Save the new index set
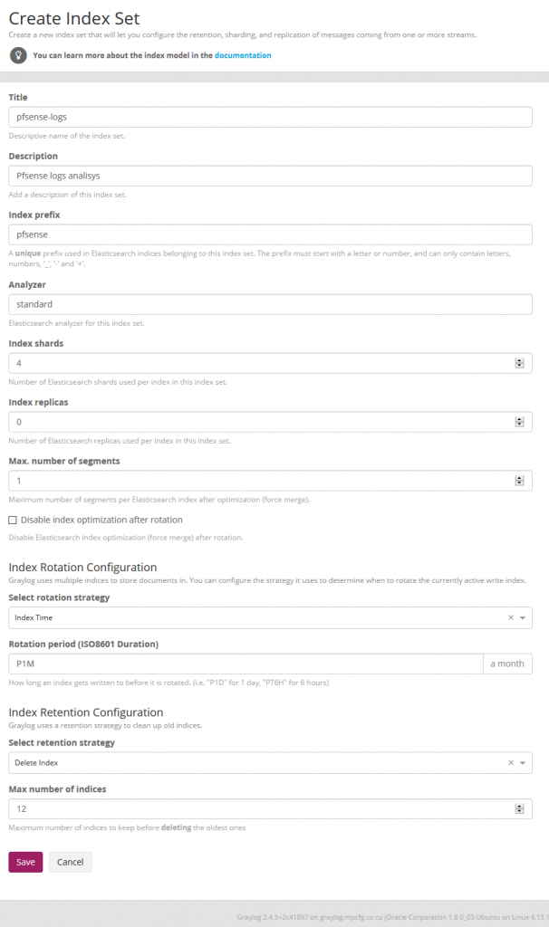Viewport: 549px width, 927px height. (25, 862)
